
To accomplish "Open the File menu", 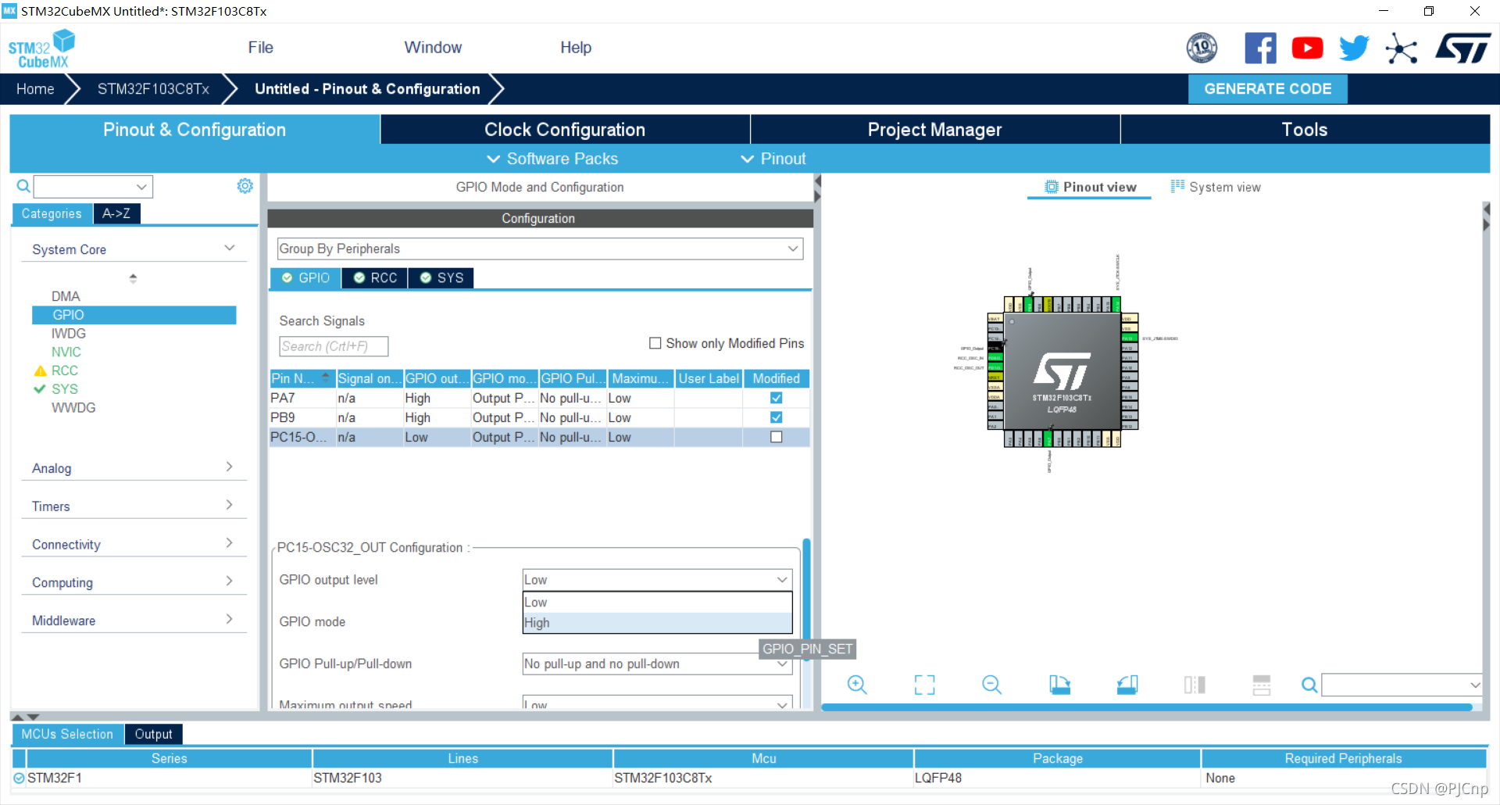I will (x=261, y=48).
